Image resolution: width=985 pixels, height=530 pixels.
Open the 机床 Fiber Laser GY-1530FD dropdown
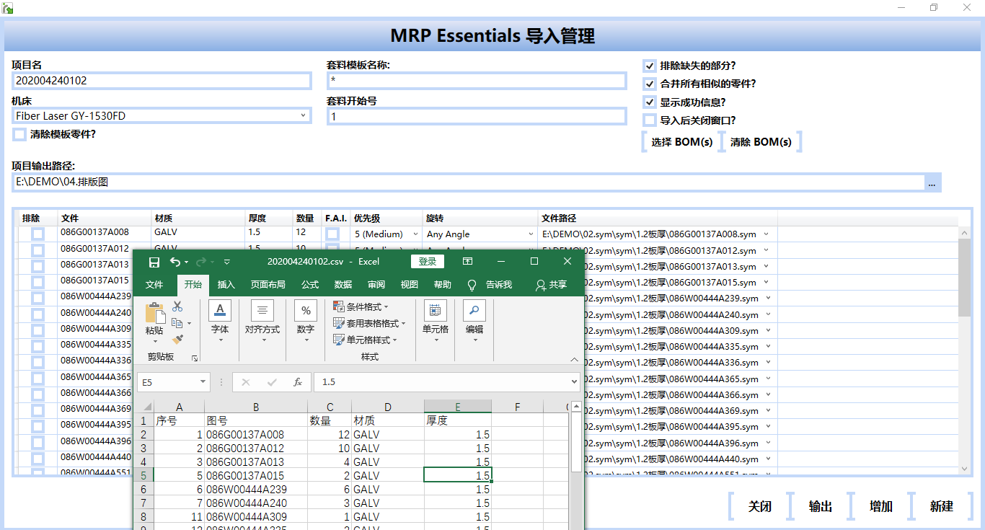tap(303, 115)
